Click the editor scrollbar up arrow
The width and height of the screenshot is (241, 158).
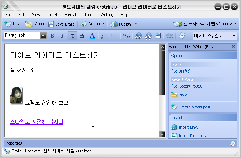(162, 47)
